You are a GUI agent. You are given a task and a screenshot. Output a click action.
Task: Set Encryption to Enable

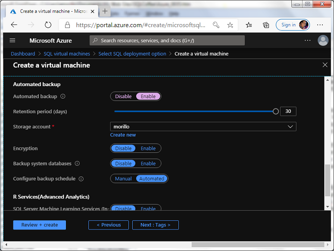tap(148, 148)
